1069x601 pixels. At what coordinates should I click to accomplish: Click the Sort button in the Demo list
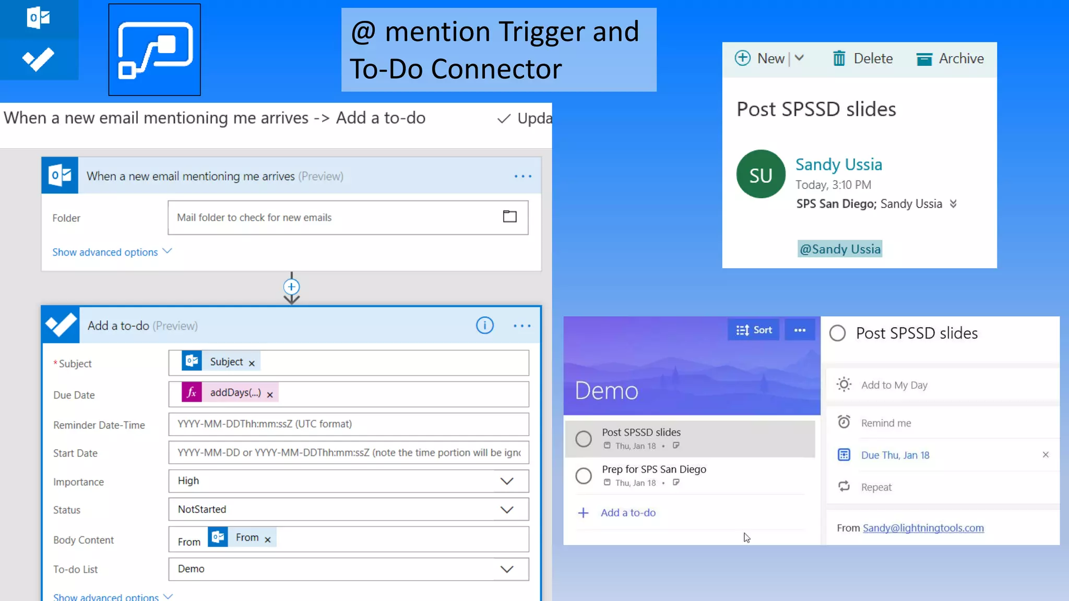(x=754, y=330)
